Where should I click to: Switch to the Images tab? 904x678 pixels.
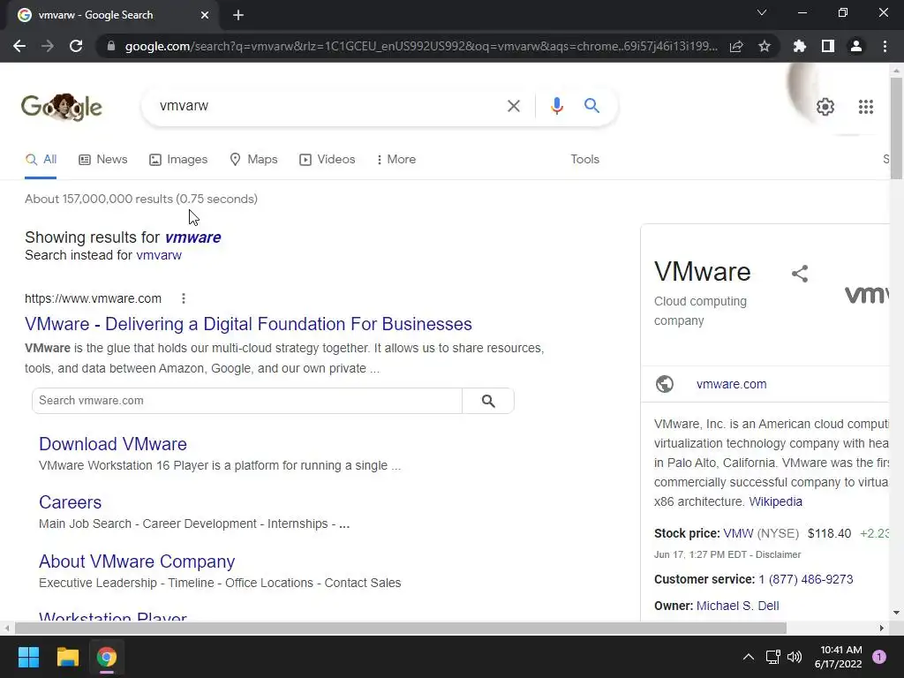[x=178, y=160]
